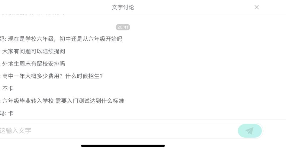This screenshot has width=286, height=150.
Task: Select the message 大家有问题可以陆续提问
Action: click(x=34, y=51)
